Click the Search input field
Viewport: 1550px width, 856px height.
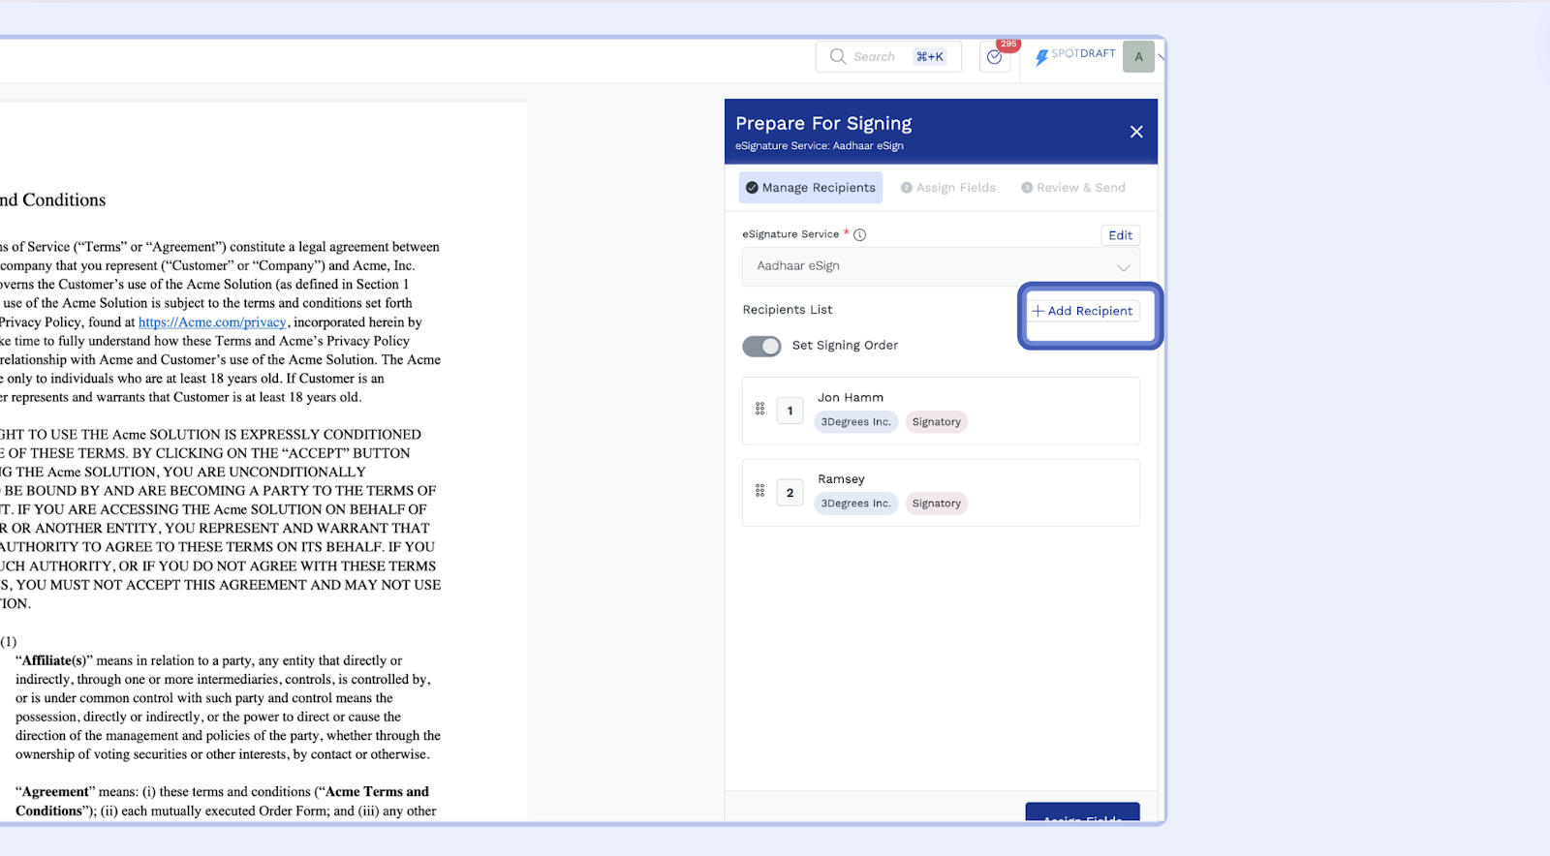point(888,57)
